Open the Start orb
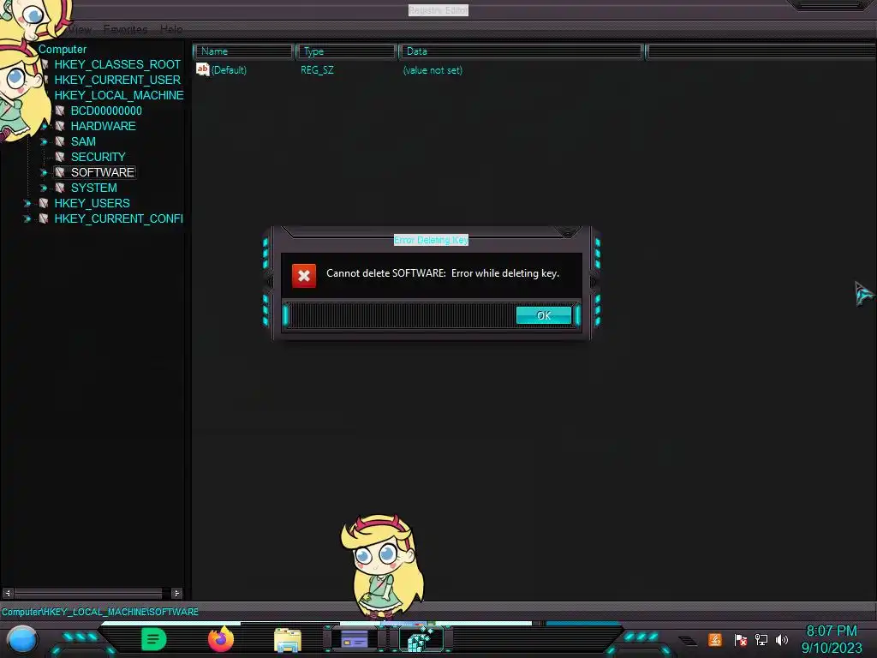 21,639
